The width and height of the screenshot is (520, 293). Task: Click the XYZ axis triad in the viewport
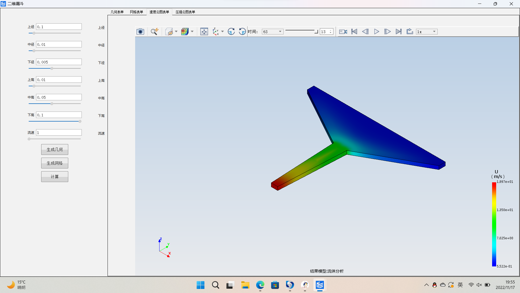click(x=164, y=247)
